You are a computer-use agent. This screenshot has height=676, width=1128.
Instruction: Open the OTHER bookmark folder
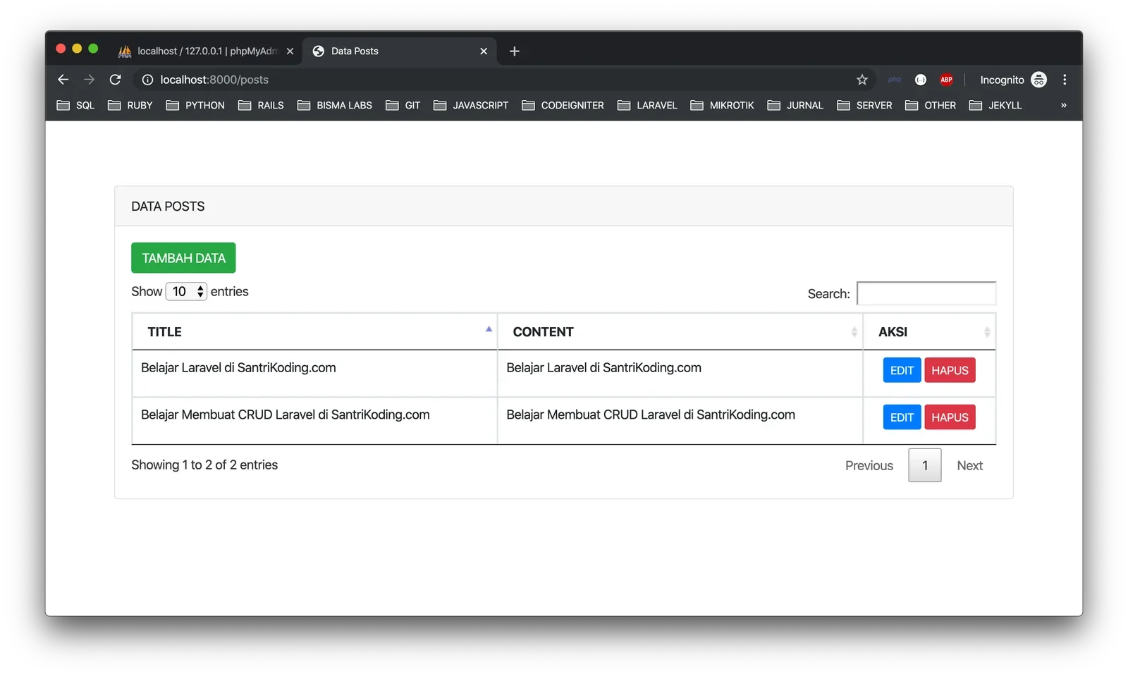tap(931, 105)
